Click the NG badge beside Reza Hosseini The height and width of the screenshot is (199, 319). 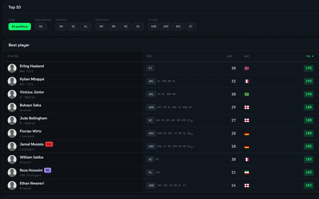(x=48, y=170)
